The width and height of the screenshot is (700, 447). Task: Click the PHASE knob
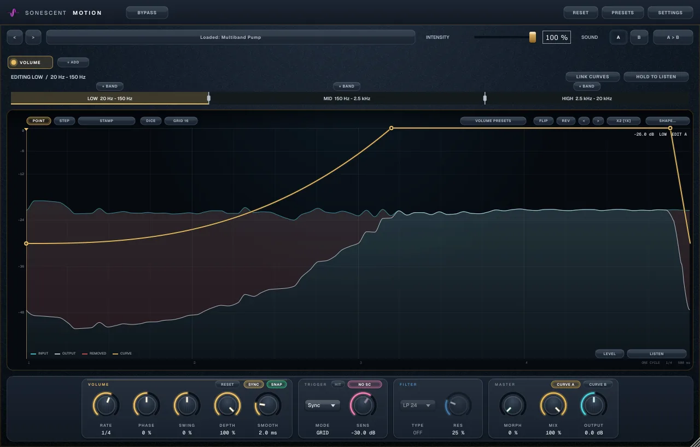(146, 405)
